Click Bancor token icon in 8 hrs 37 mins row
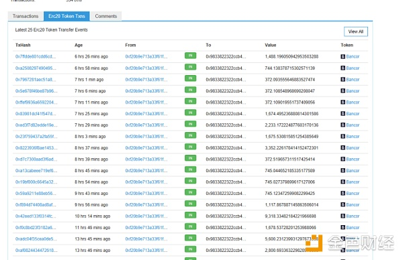403x260 pixels. pyautogui.click(x=343, y=147)
